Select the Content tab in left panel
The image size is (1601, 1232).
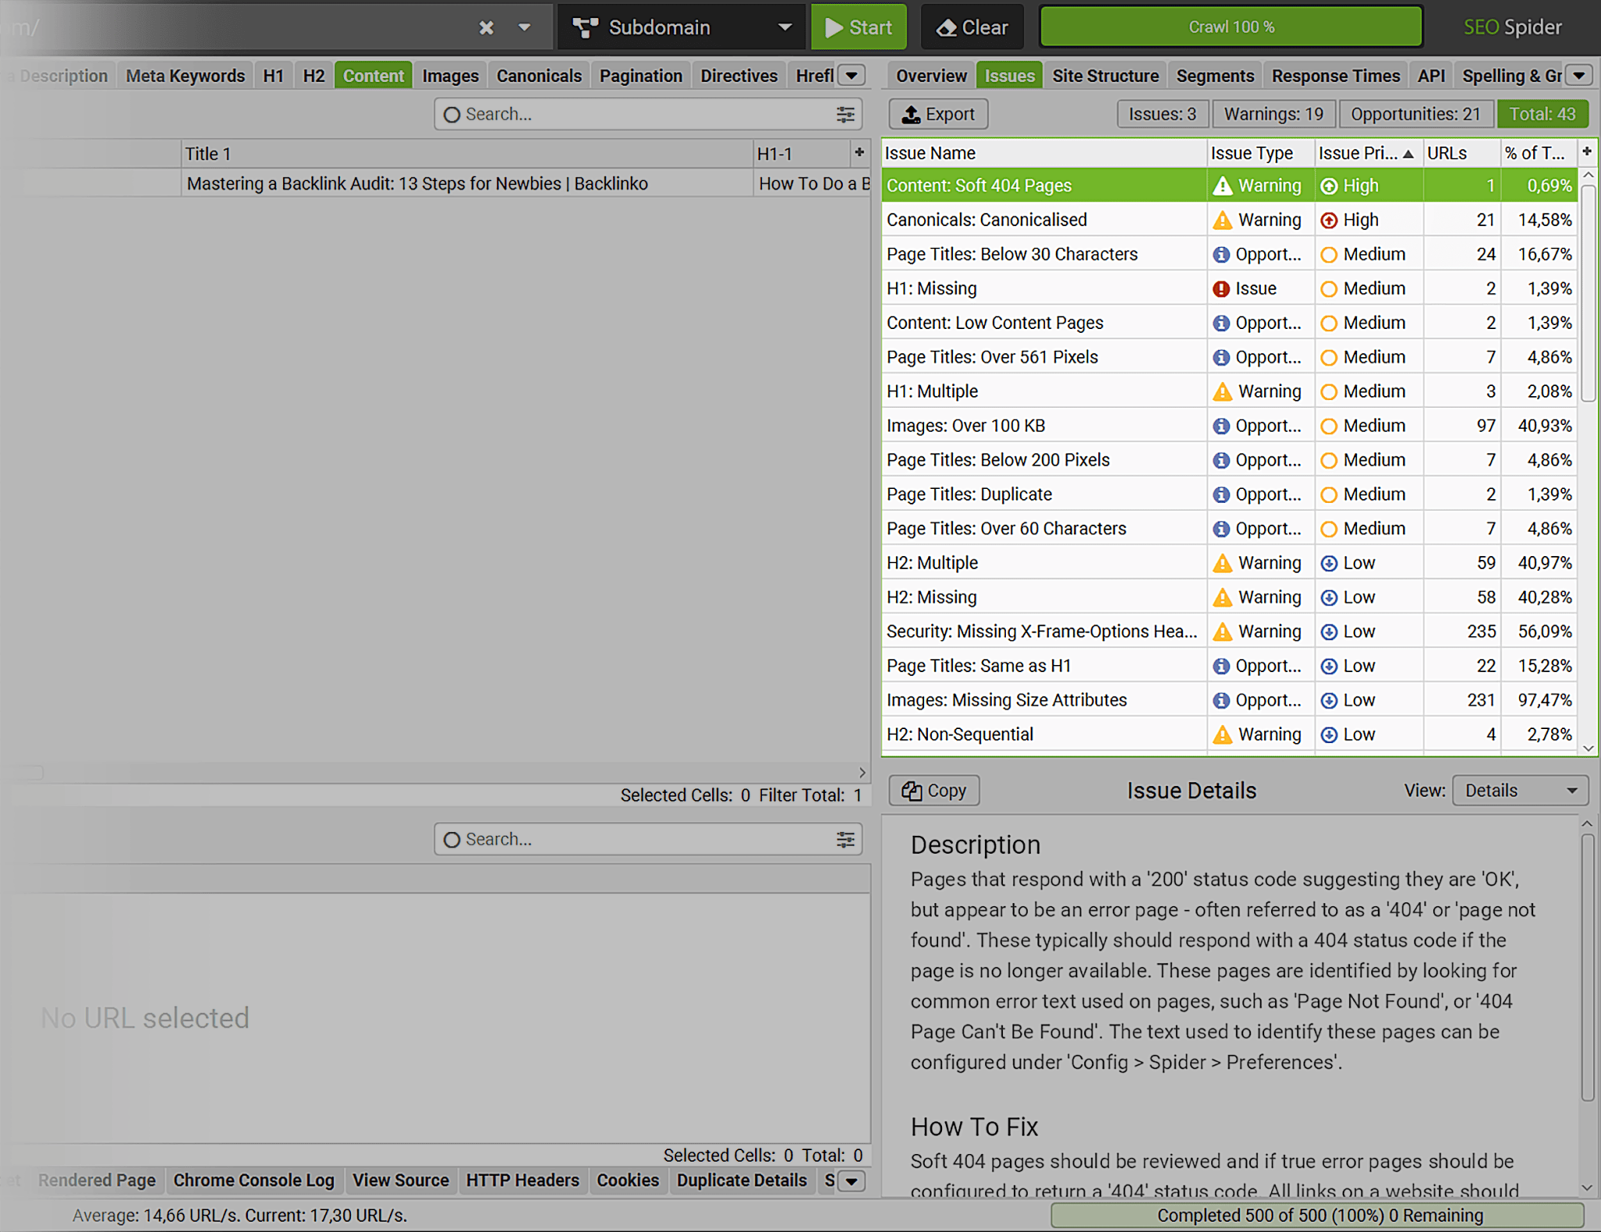373,75
